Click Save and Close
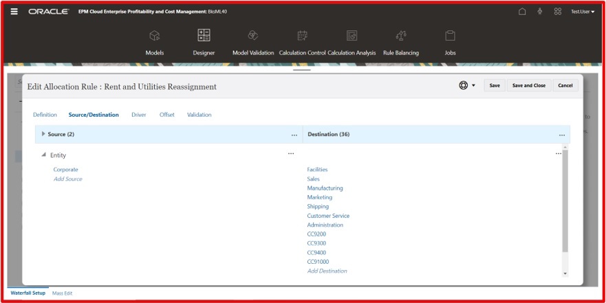The width and height of the screenshot is (606, 303). [x=529, y=85]
